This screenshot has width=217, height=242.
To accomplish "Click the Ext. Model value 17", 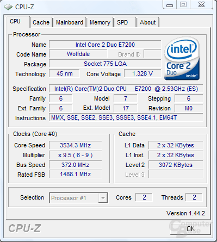I will pos(126,108).
